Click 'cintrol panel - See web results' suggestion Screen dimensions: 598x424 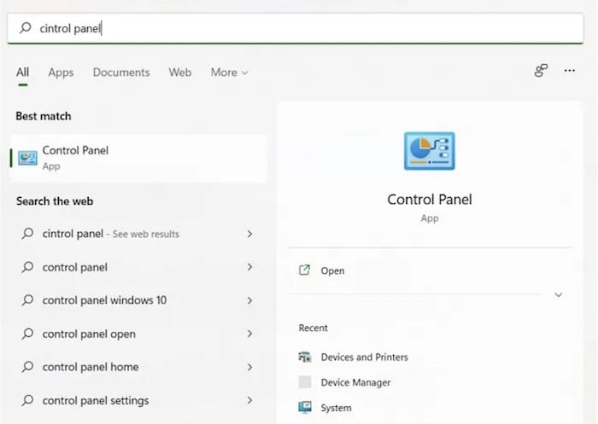click(x=138, y=234)
